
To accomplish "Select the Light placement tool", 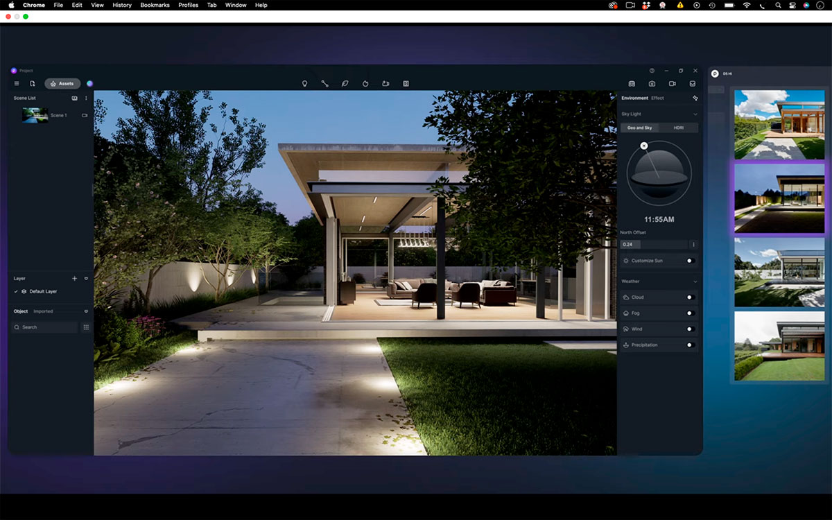I will coord(304,83).
